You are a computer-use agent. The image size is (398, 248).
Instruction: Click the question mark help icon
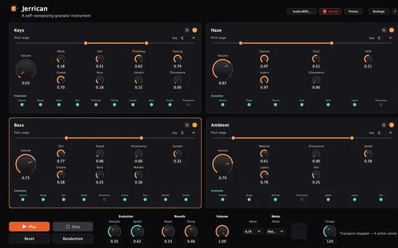(396, 11)
